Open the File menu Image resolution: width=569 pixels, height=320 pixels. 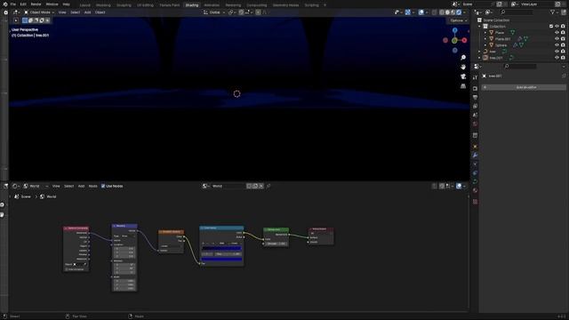pyautogui.click(x=13, y=4)
